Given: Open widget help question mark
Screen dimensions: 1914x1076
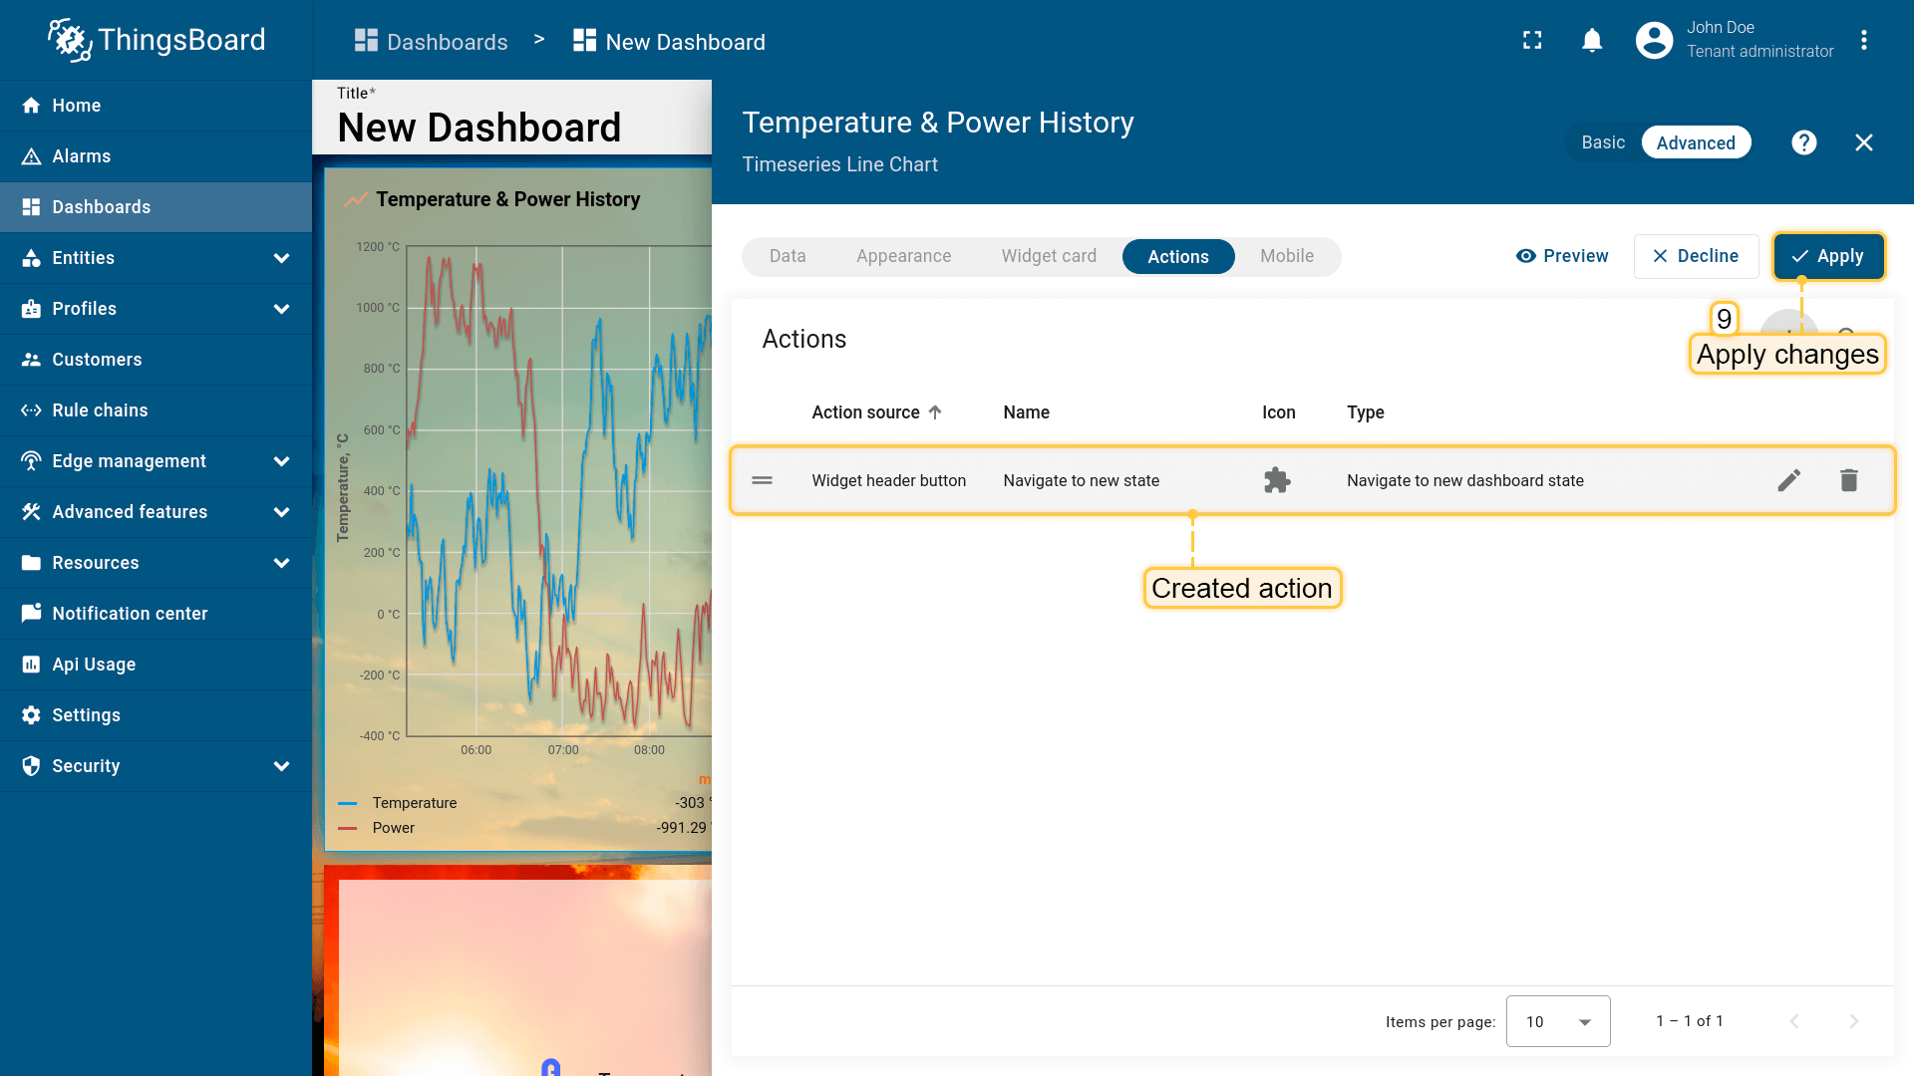Looking at the screenshot, I should [x=1803, y=142].
